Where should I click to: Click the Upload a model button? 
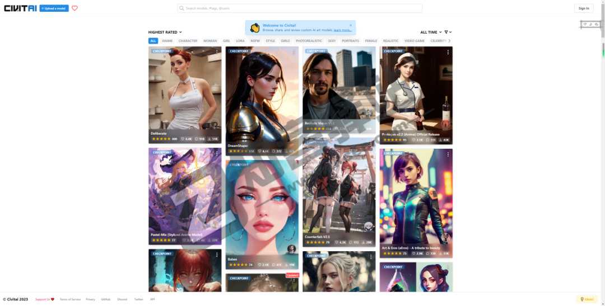pyautogui.click(x=54, y=8)
